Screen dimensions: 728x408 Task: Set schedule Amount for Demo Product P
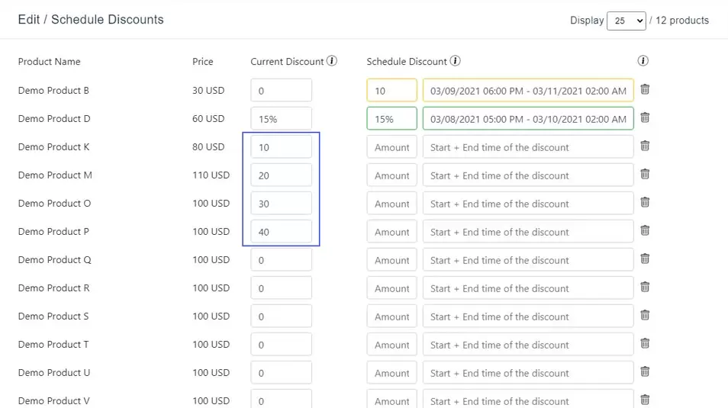392,232
